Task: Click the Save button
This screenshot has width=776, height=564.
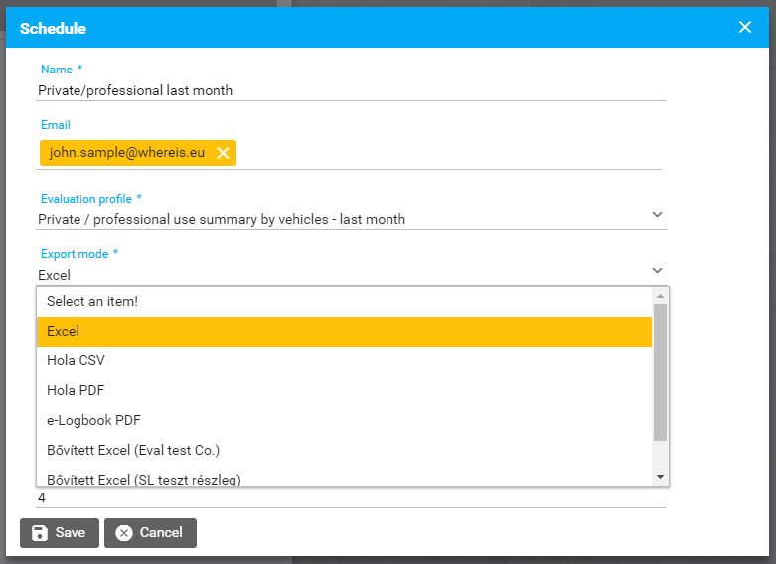Action: pos(59,533)
